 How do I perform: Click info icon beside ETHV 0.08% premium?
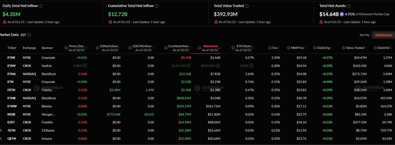[85, 66]
